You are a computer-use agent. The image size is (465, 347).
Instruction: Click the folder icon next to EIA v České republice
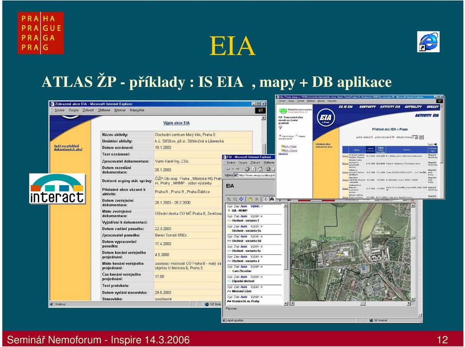(283, 150)
